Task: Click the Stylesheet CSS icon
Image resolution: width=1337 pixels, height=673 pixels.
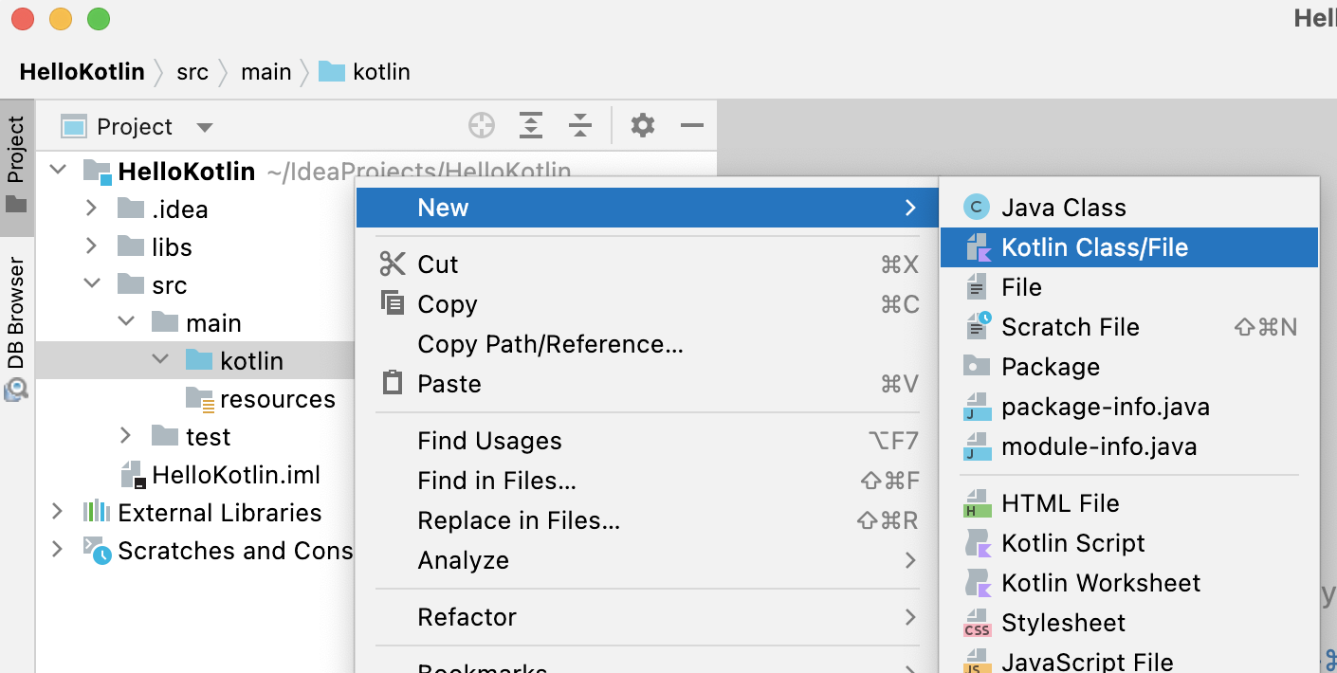Action: coord(977,624)
